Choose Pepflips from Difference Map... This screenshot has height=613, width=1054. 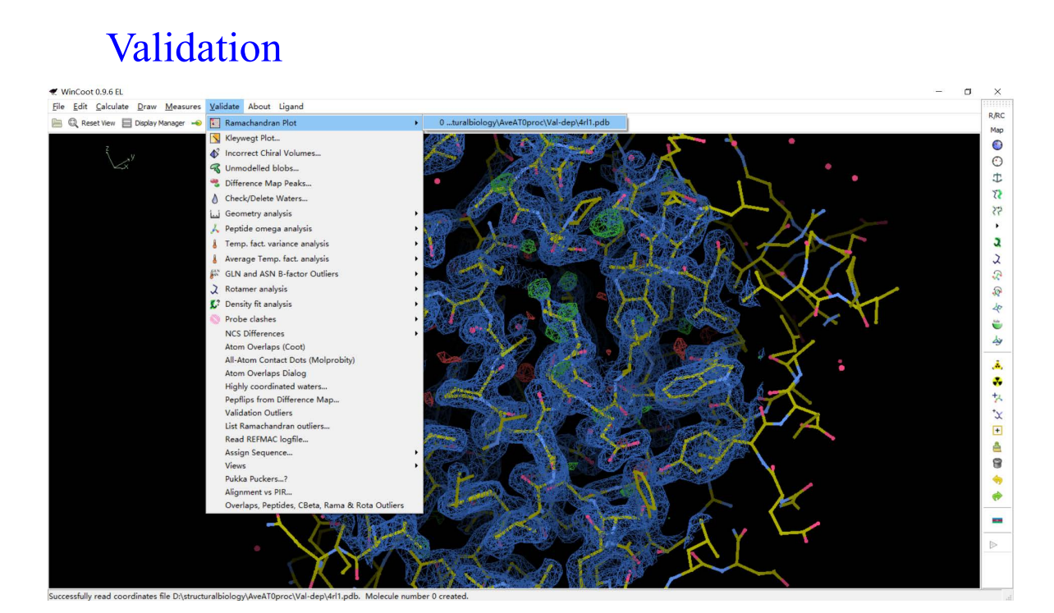314,400
